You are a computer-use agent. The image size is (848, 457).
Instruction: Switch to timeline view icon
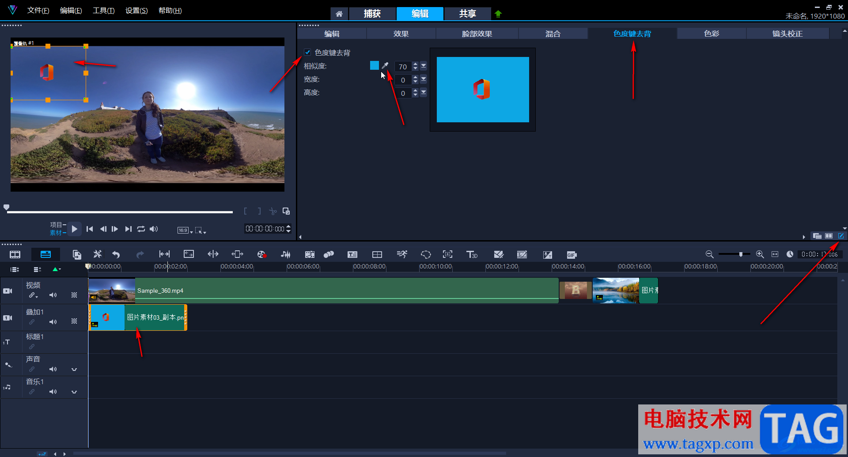[45, 254]
